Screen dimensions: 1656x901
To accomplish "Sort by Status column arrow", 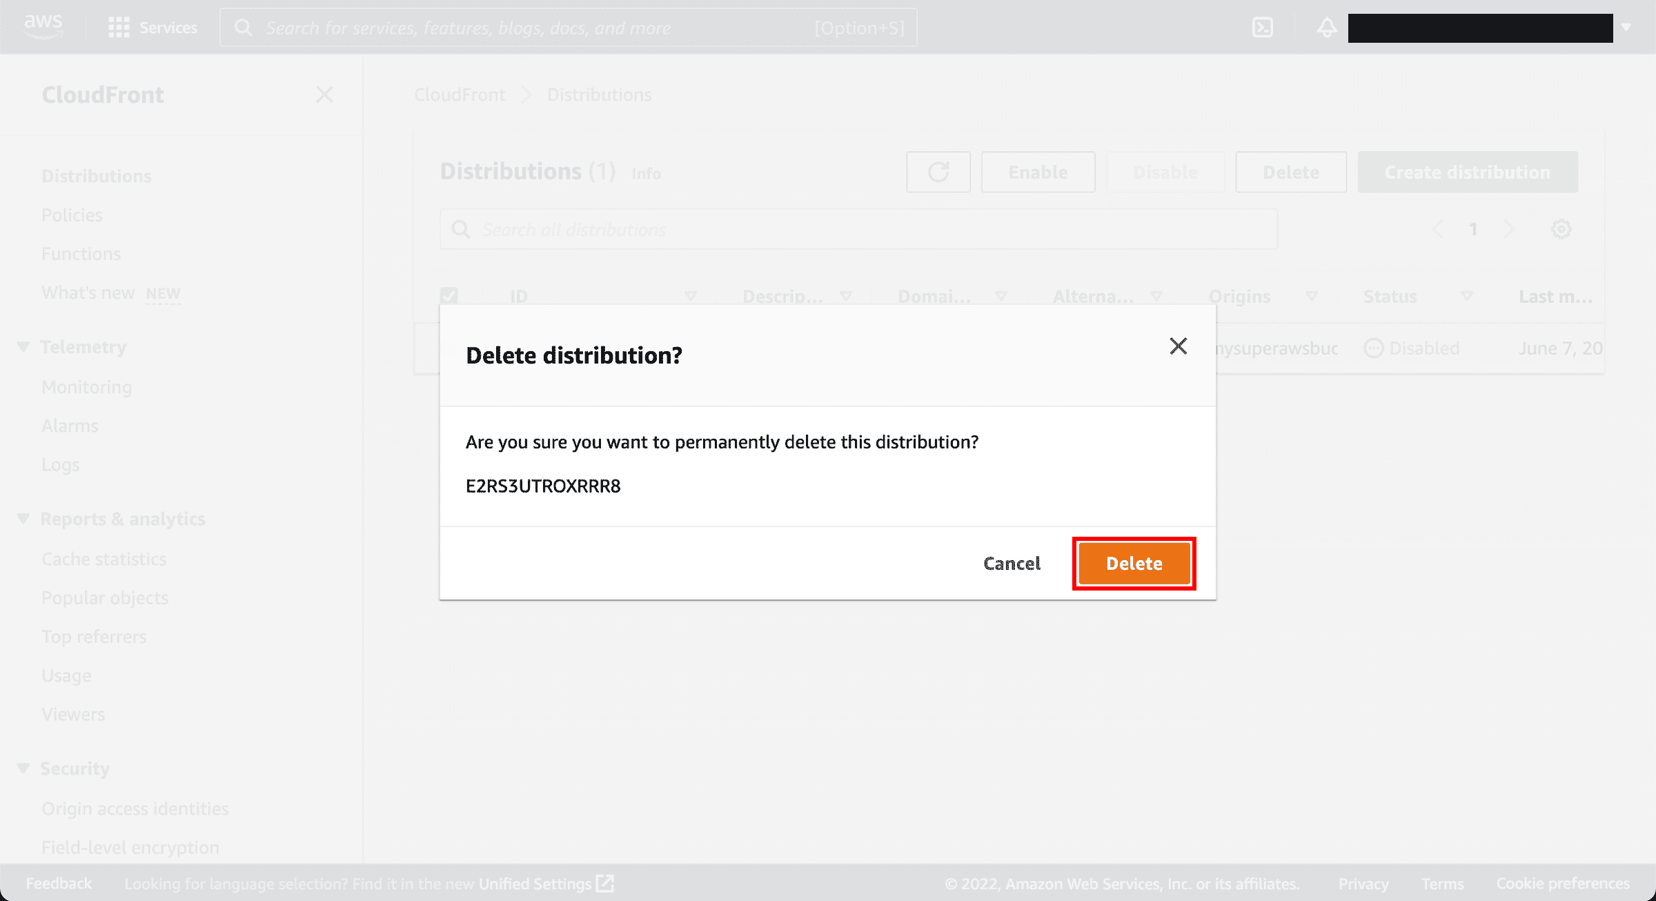I will [x=1467, y=296].
